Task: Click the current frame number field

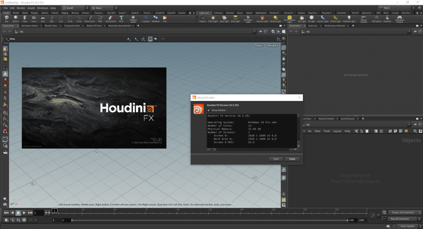Action: click(x=39, y=213)
